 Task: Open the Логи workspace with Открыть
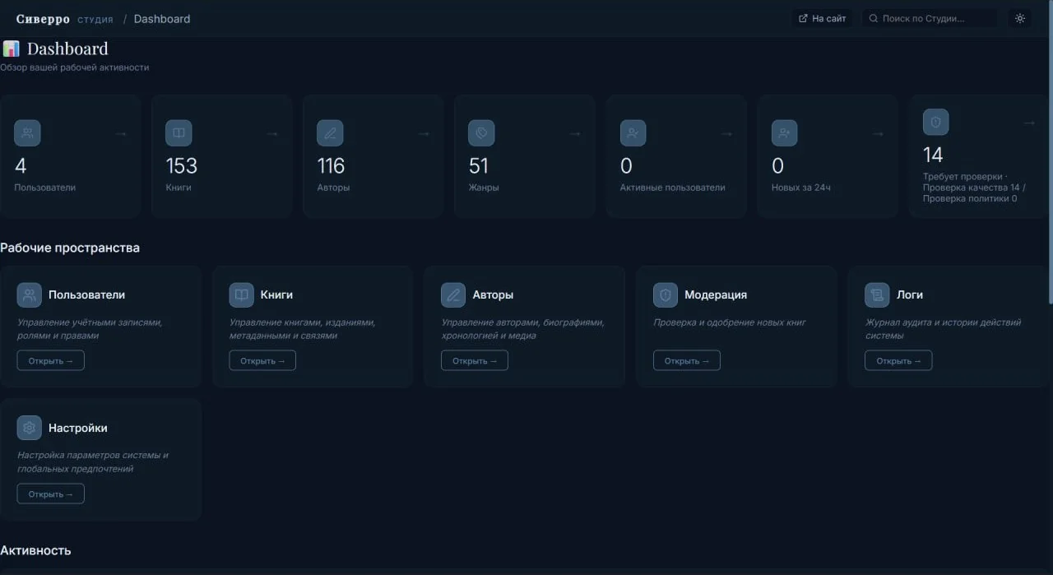[x=898, y=360]
